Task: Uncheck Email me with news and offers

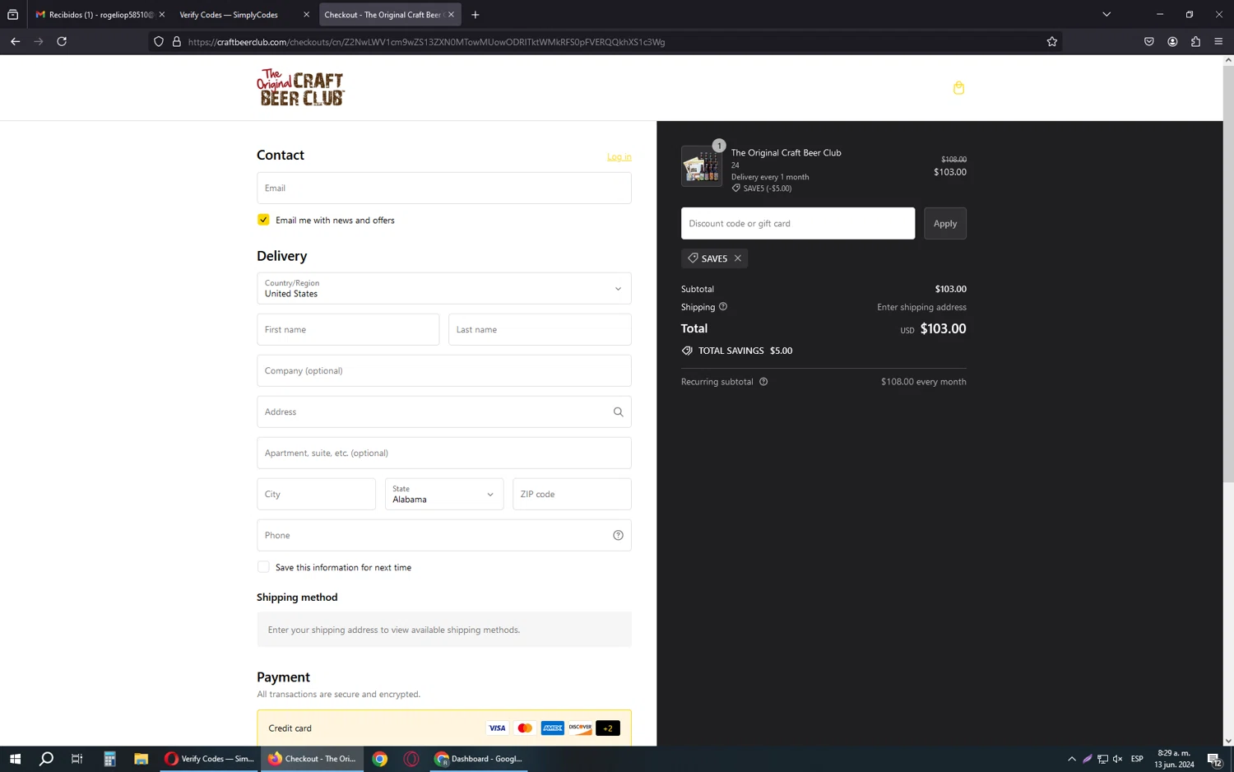Action: (263, 220)
